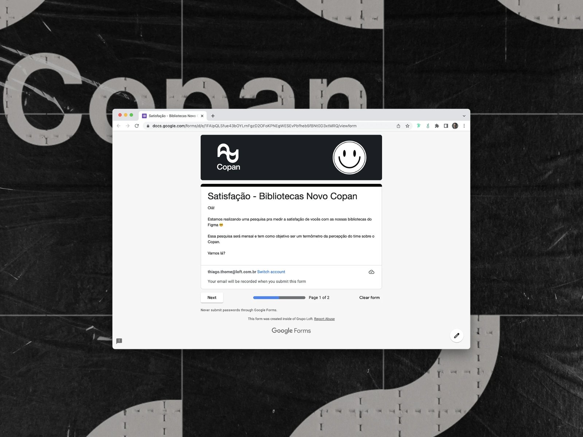The height and width of the screenshot is (437, 583).
Task: Click the Clear form button
Action: [369, 298]
